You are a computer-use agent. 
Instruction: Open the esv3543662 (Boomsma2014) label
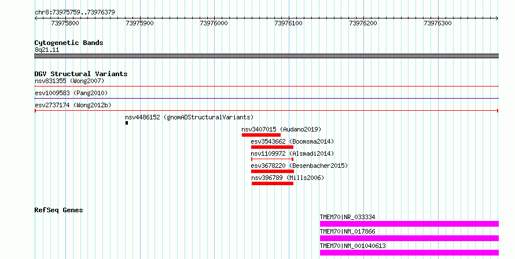pyautogui.click(x=292, y=141)
